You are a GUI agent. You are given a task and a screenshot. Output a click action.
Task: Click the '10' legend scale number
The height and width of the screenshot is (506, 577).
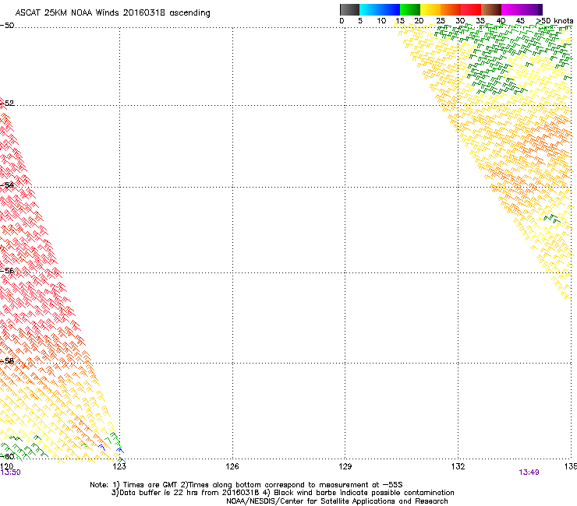pyautogui.click(x=381, y=20)
